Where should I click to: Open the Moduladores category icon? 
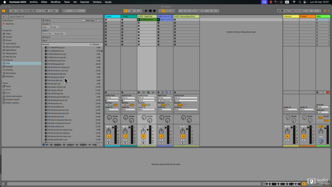coord(4,54)
